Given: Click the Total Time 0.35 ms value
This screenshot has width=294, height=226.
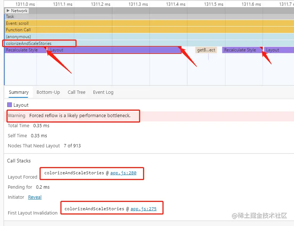Looking at the screenshot, I should tap(41, 126).
